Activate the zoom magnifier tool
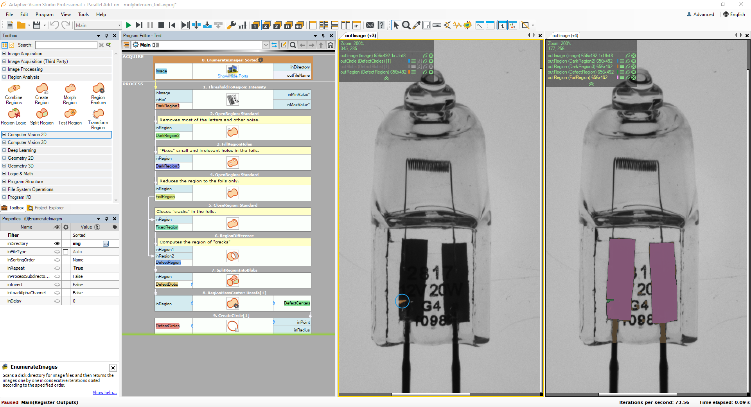Screen dimensions: 751x407 pyautogui.click(x=406, y=25)
